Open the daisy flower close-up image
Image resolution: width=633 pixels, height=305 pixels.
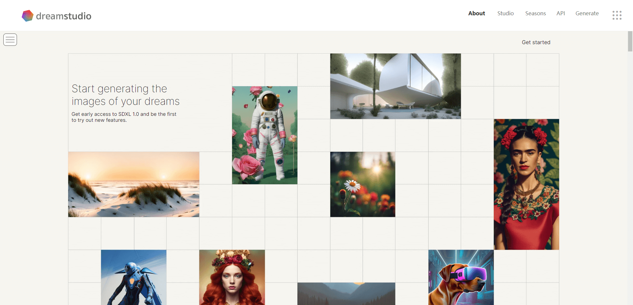point(363,185)
